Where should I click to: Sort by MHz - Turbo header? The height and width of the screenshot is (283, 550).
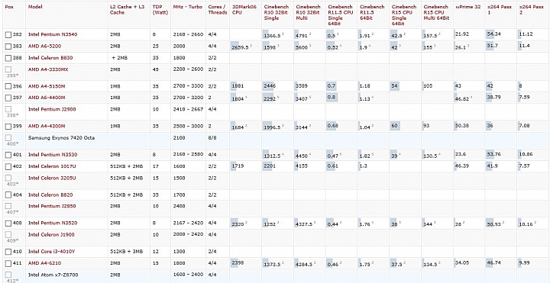188,7
